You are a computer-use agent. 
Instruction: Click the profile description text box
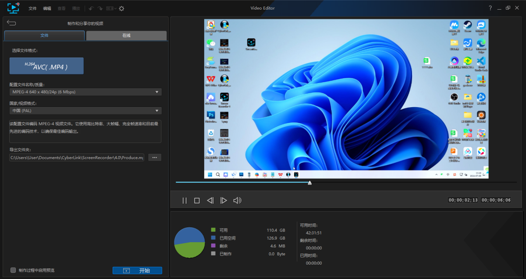pyautogui.click(x=85, y=131)
